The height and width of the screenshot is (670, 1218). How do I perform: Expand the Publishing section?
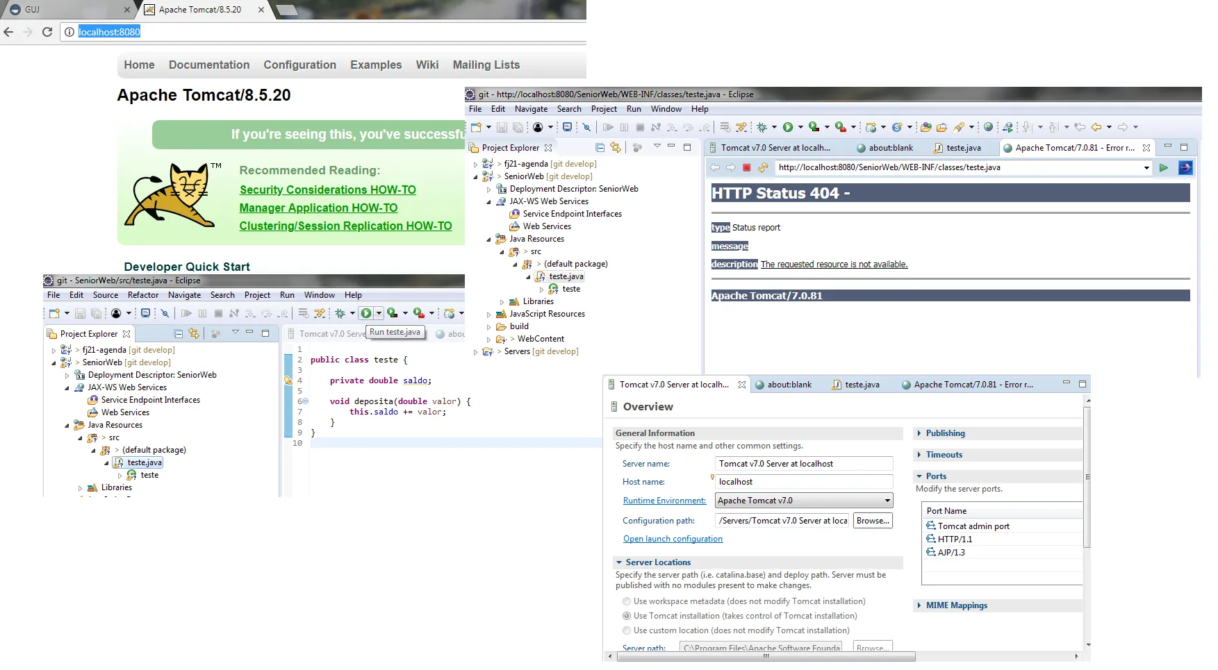(945, 433)
